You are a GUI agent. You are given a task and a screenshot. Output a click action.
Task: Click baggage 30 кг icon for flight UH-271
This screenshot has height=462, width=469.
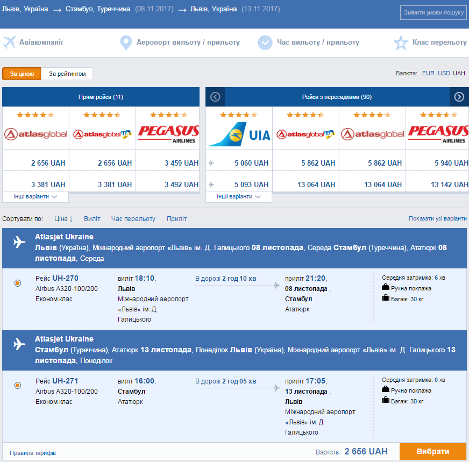[386, 400]
